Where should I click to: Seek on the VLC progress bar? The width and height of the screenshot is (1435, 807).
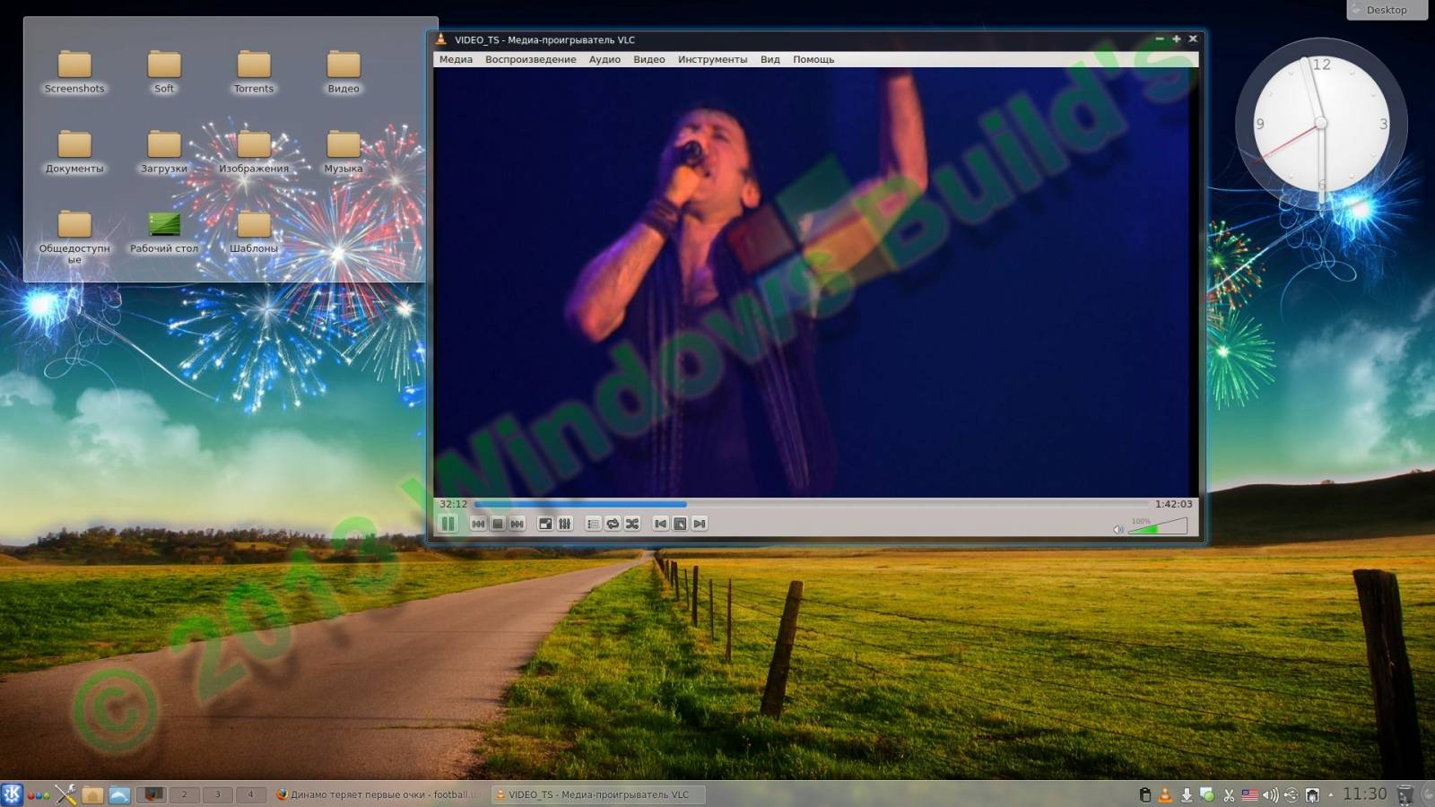(811, 504)
